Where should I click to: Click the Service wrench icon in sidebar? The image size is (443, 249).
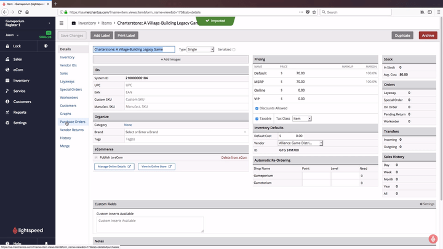[x=7, y=91]
